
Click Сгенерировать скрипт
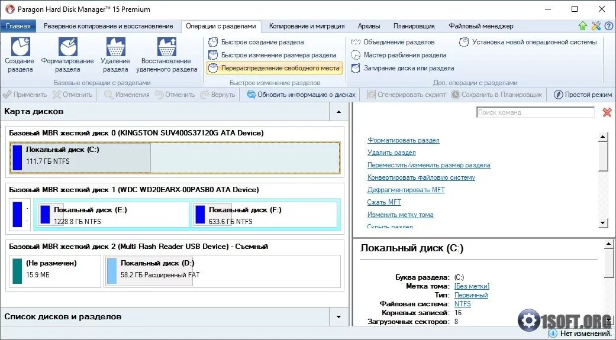point(406,95)
